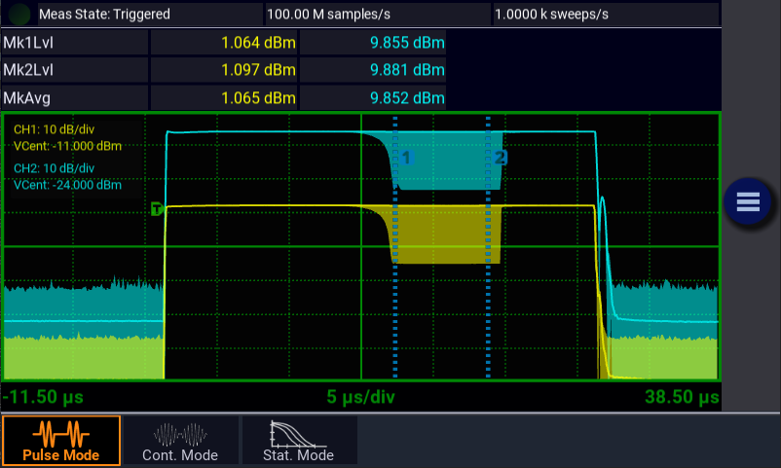The image size is (781, 468).
Task: Switch to Cont. Mode tab
Action: pyautogui.click(x=180, y=441)
